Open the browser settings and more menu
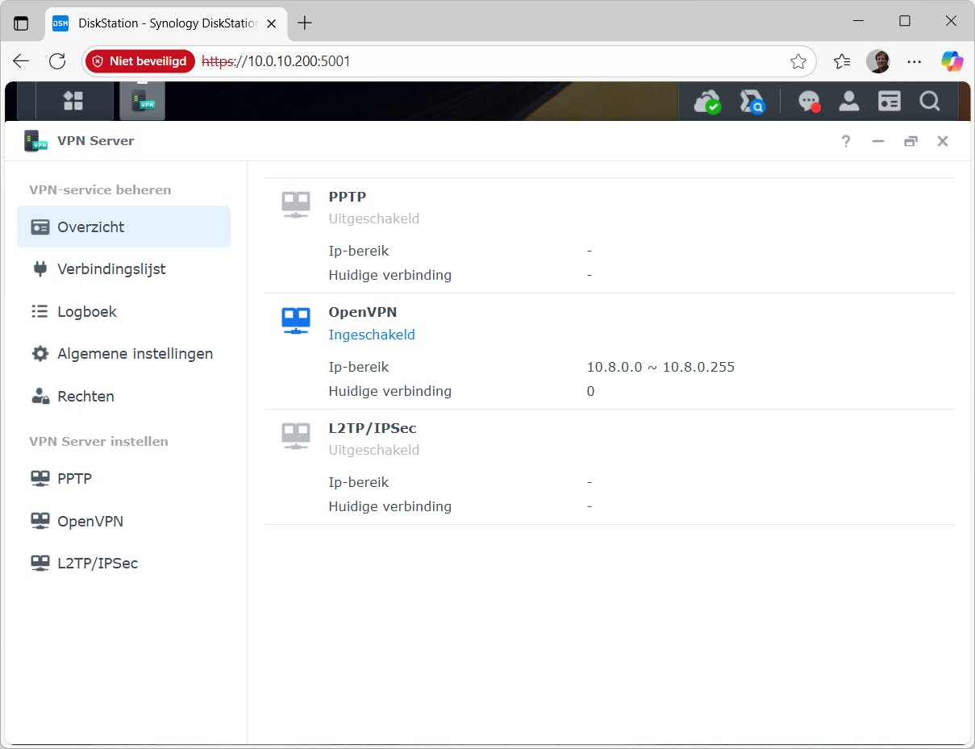This screenshot has height=749, width=975. coord(915,61)
